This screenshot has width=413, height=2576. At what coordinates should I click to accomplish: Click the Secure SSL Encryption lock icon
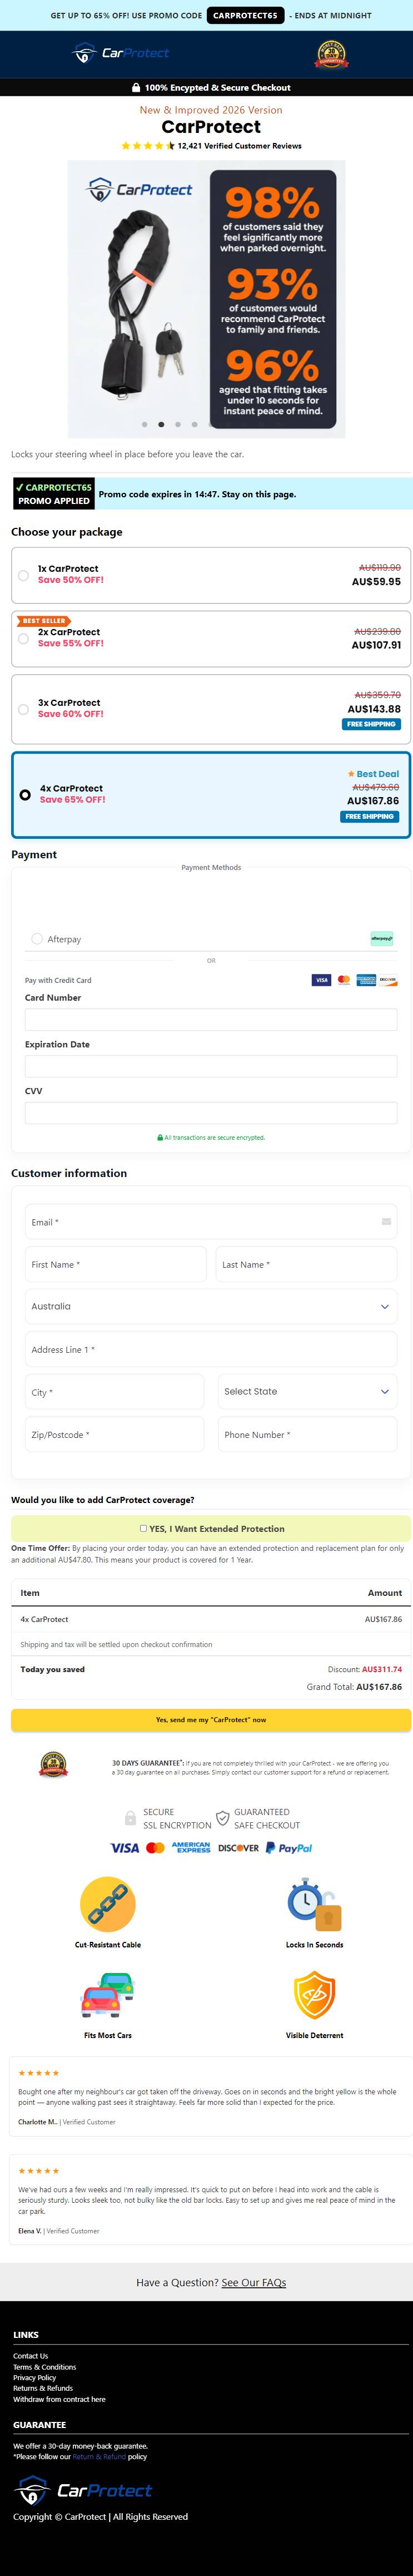[x=130, y=1818]
